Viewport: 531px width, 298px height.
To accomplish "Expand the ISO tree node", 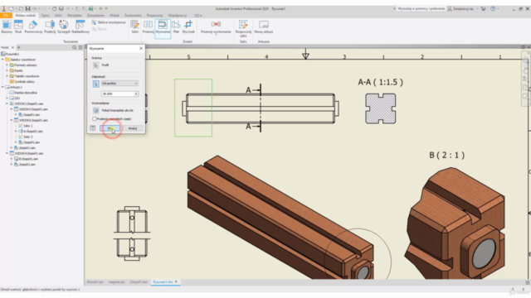I will tap(7, 98).
